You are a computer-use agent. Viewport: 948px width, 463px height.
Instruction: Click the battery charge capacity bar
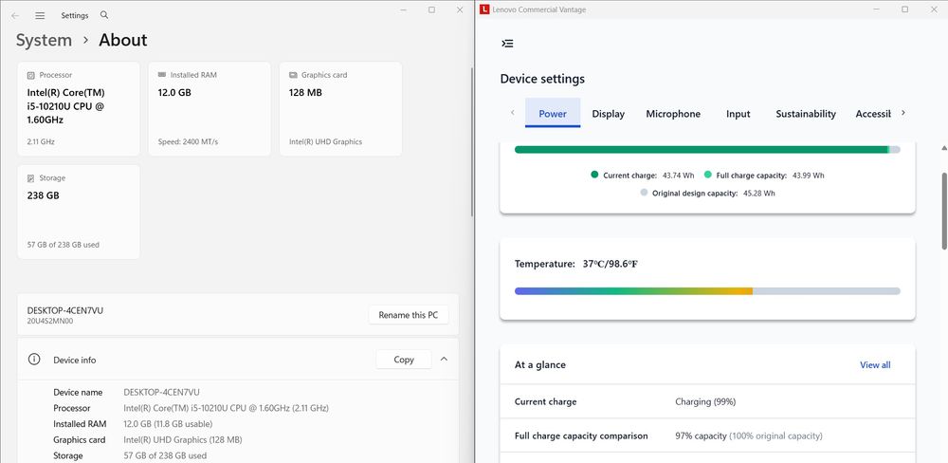pos(707,150)
